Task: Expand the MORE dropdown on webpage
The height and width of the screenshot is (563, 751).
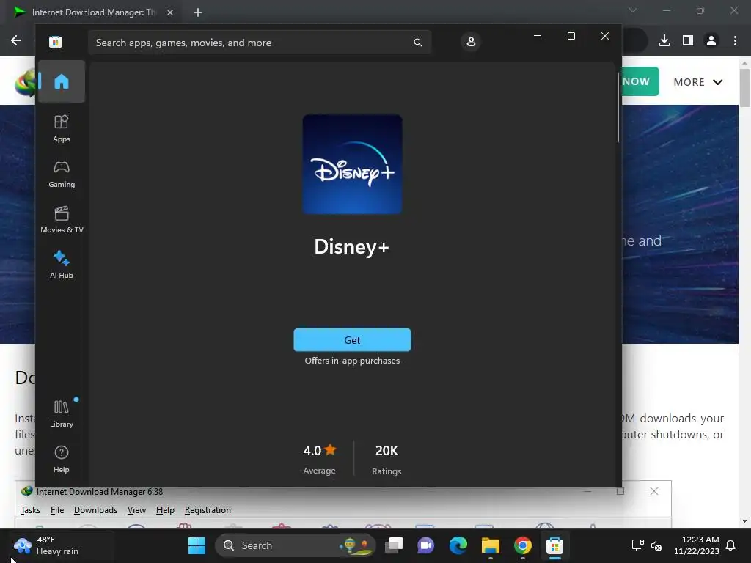Action: (x=698, y=82)
